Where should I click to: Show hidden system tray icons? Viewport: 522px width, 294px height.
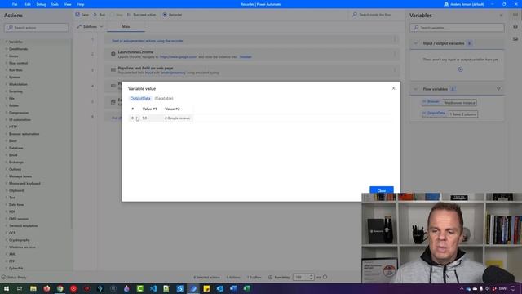coord(462,288)
